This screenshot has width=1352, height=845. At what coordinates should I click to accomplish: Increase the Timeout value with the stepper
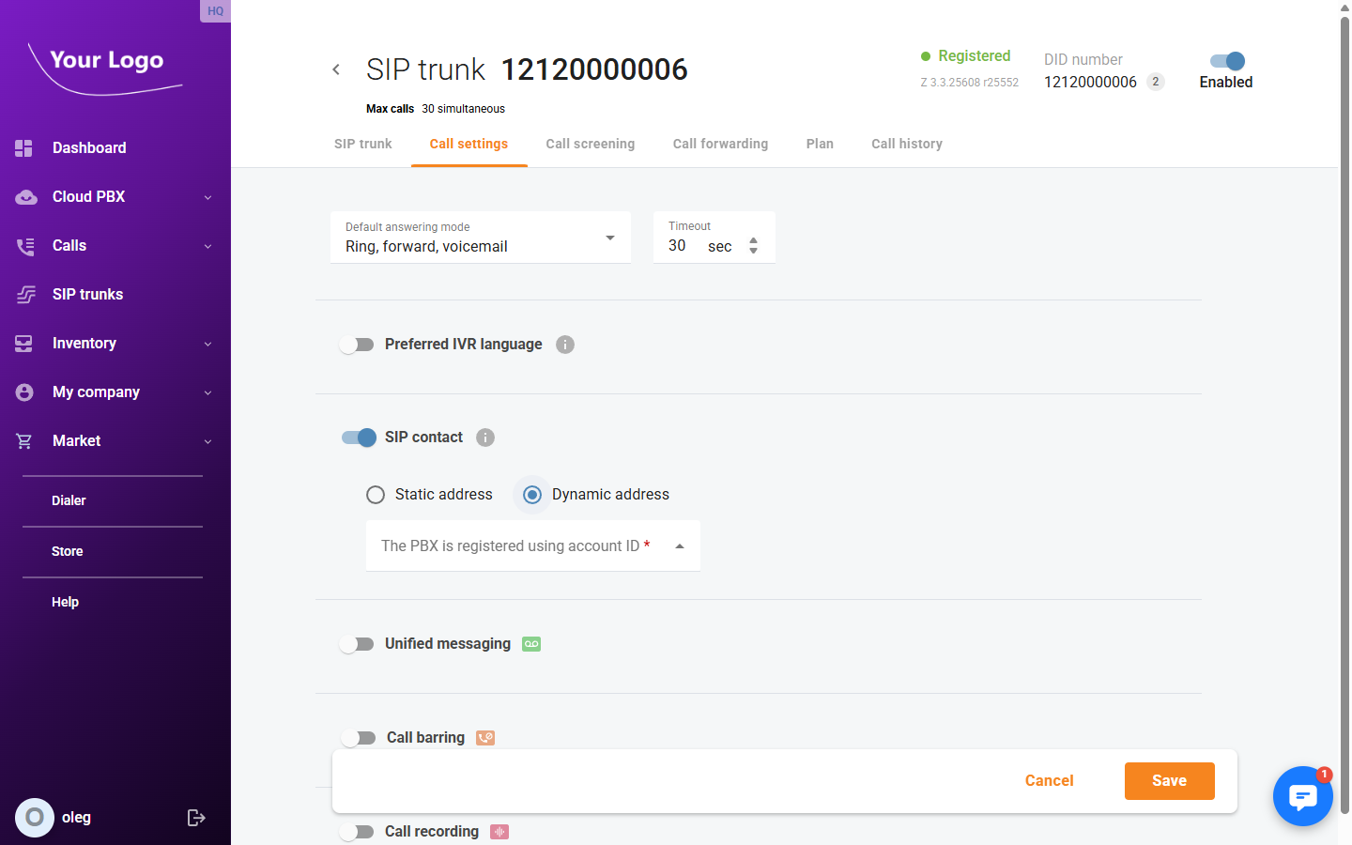point(753,240)
